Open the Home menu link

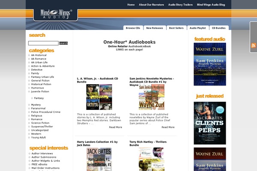[x=131, y=5]
